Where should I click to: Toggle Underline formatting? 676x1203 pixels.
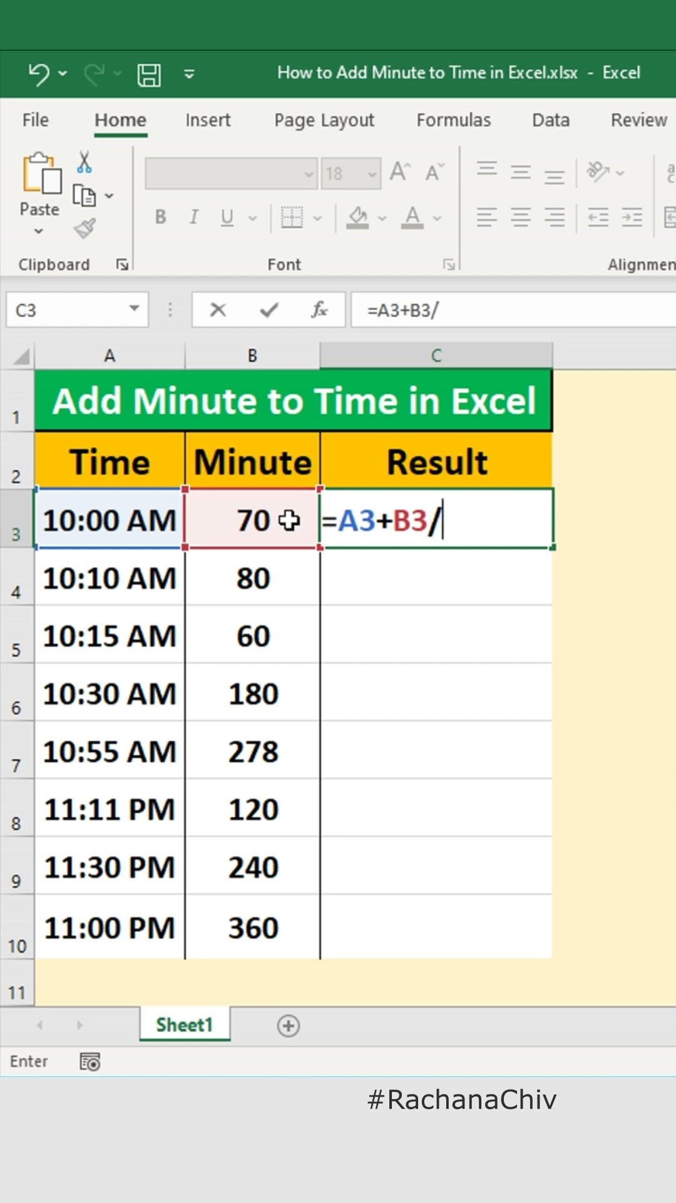pyautogui.click(x=227, y=217)
